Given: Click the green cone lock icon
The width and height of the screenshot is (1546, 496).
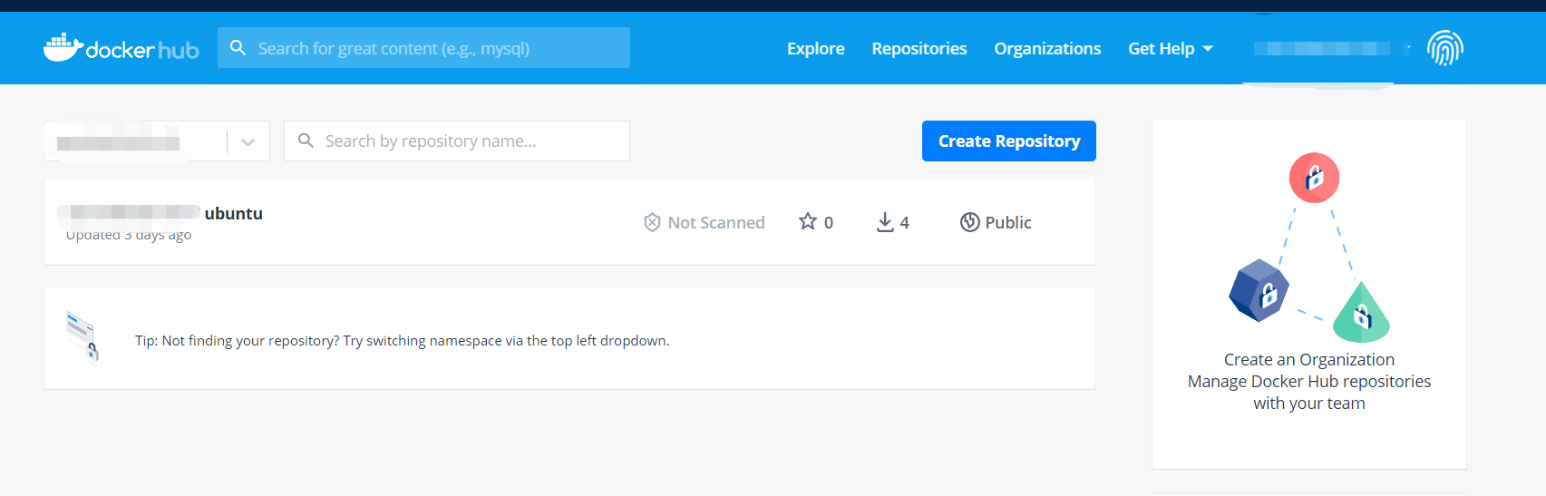Looking at the screenshot, I should coord(1361,312).
